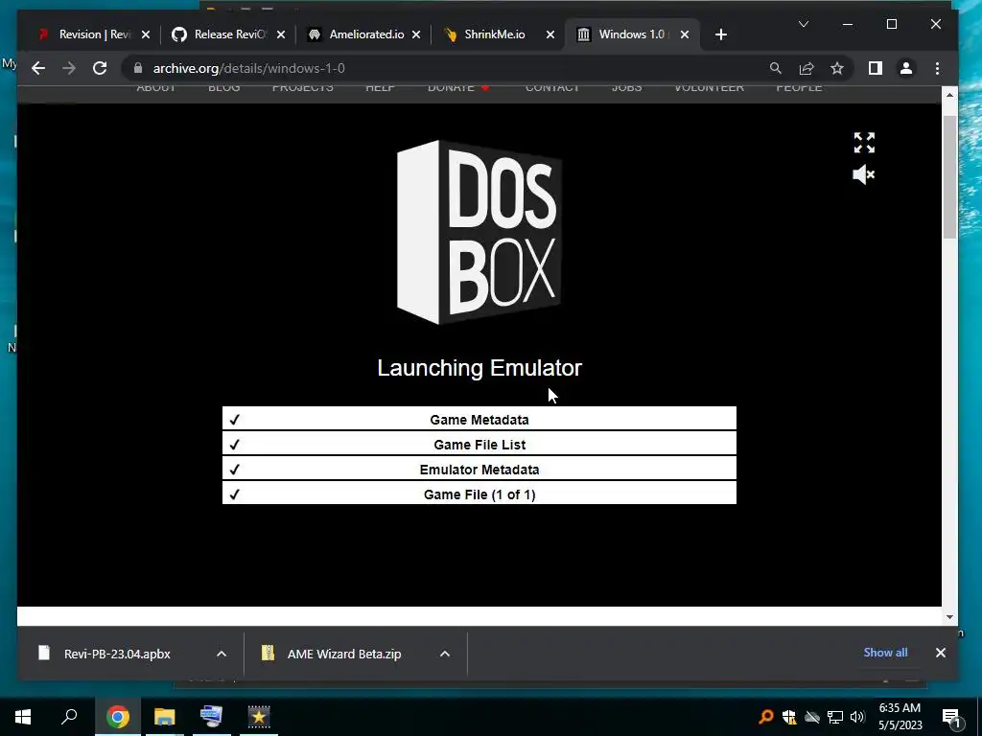Go back to the previous page
Image resolution: width=982 pixels, height=736 pixels.
tap(38, 68)
